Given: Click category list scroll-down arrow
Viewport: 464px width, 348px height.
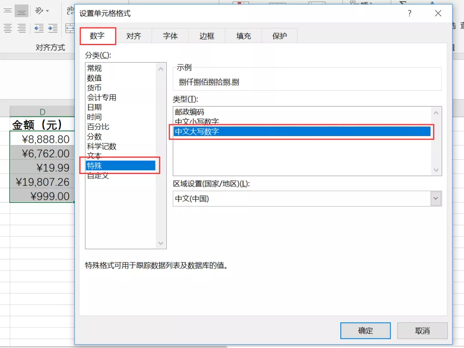Looking at the screenshot, I should pos(161,243).
